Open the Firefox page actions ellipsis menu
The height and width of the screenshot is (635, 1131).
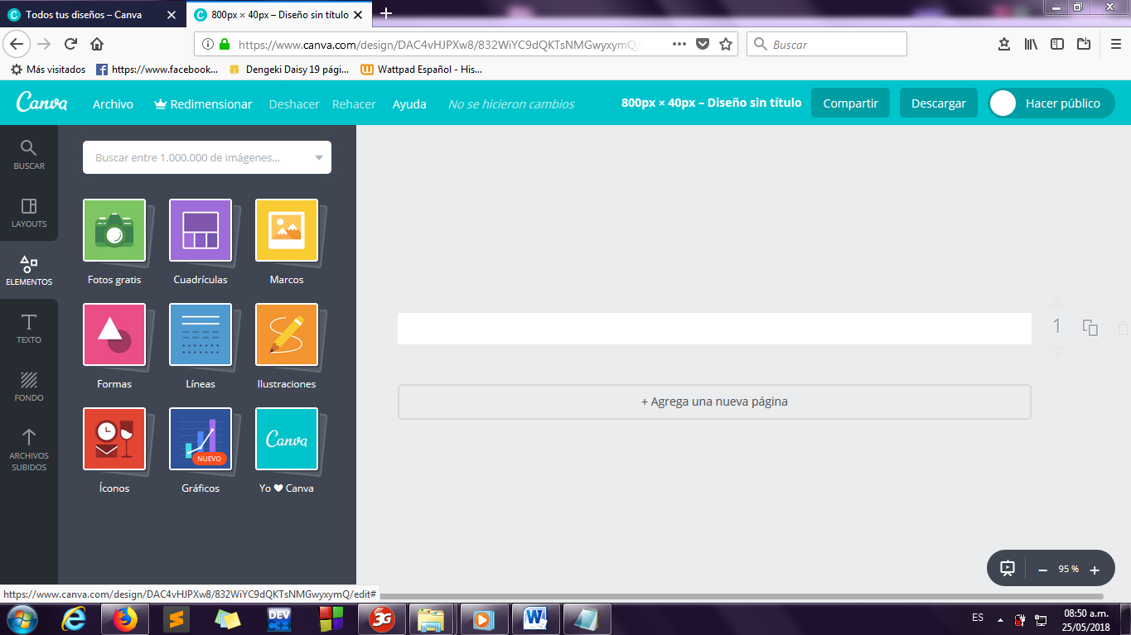point(679,45)
